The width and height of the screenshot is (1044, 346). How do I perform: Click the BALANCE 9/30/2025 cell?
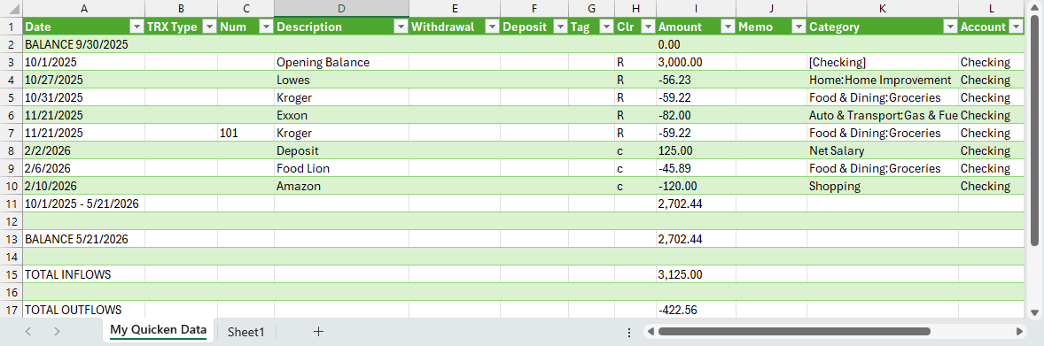(x=83, y=44)
